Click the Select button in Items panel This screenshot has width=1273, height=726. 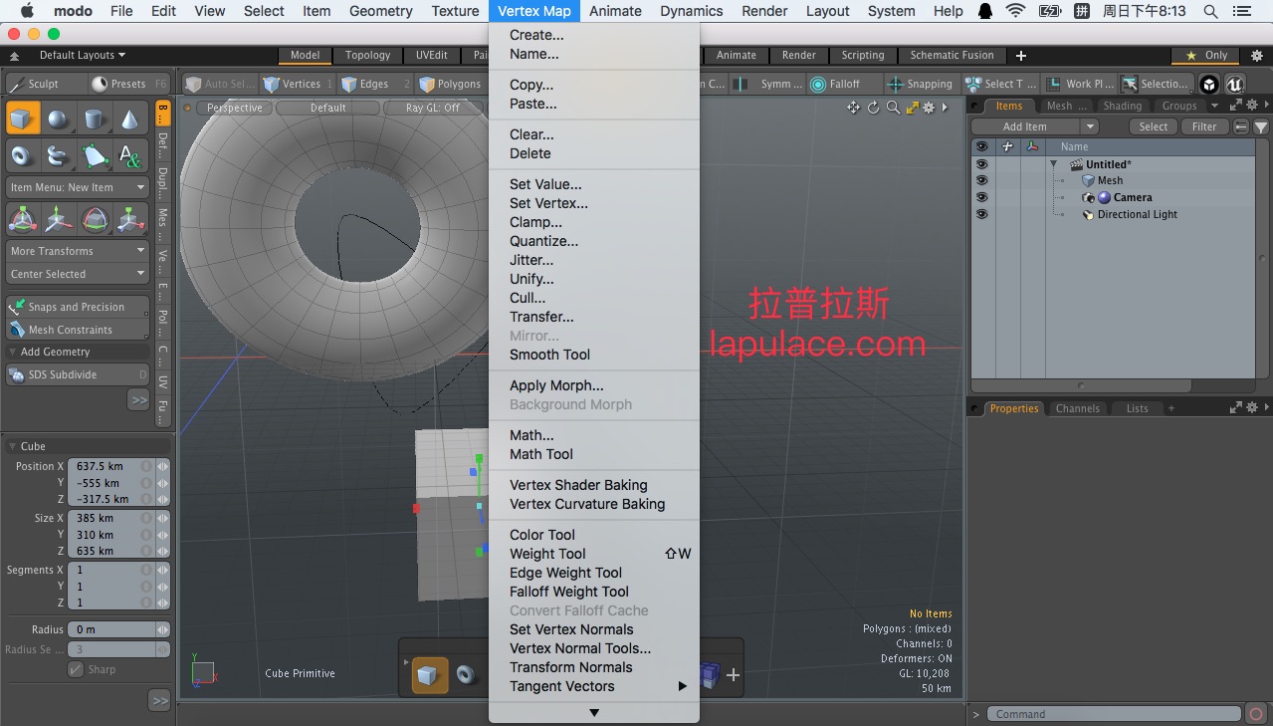click(x=1153, y=126)
